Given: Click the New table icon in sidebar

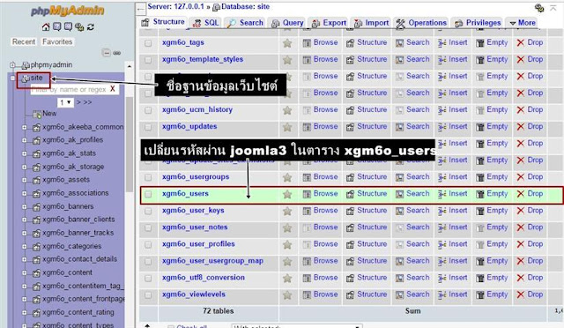Looking at the screenshot, I should tap(37, 115).
